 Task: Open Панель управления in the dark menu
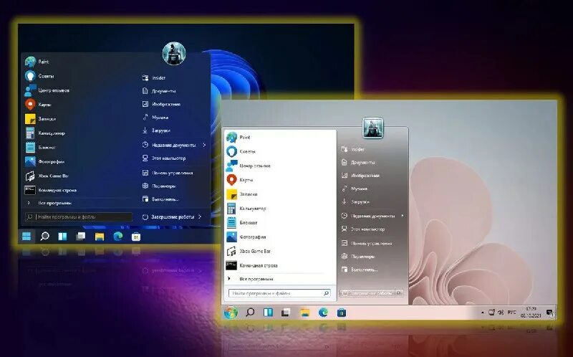[x=168, y=173]
